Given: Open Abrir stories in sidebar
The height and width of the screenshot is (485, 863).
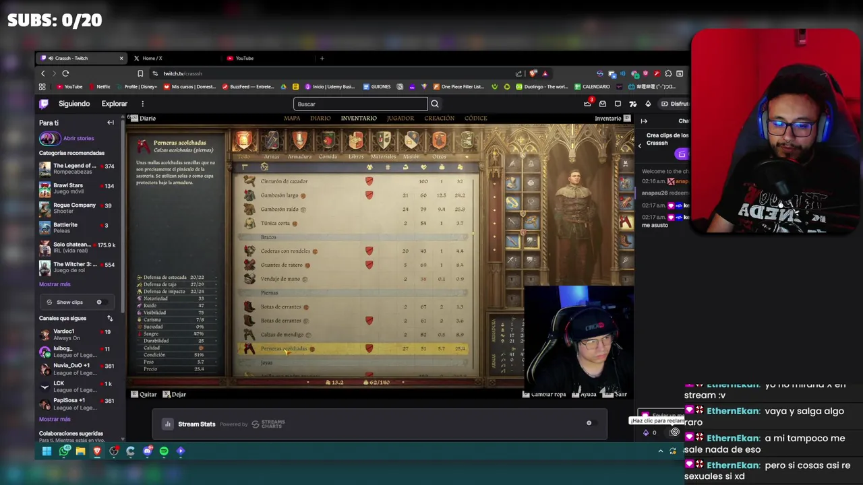Looking at the screenshot, I should coord(67,138).
